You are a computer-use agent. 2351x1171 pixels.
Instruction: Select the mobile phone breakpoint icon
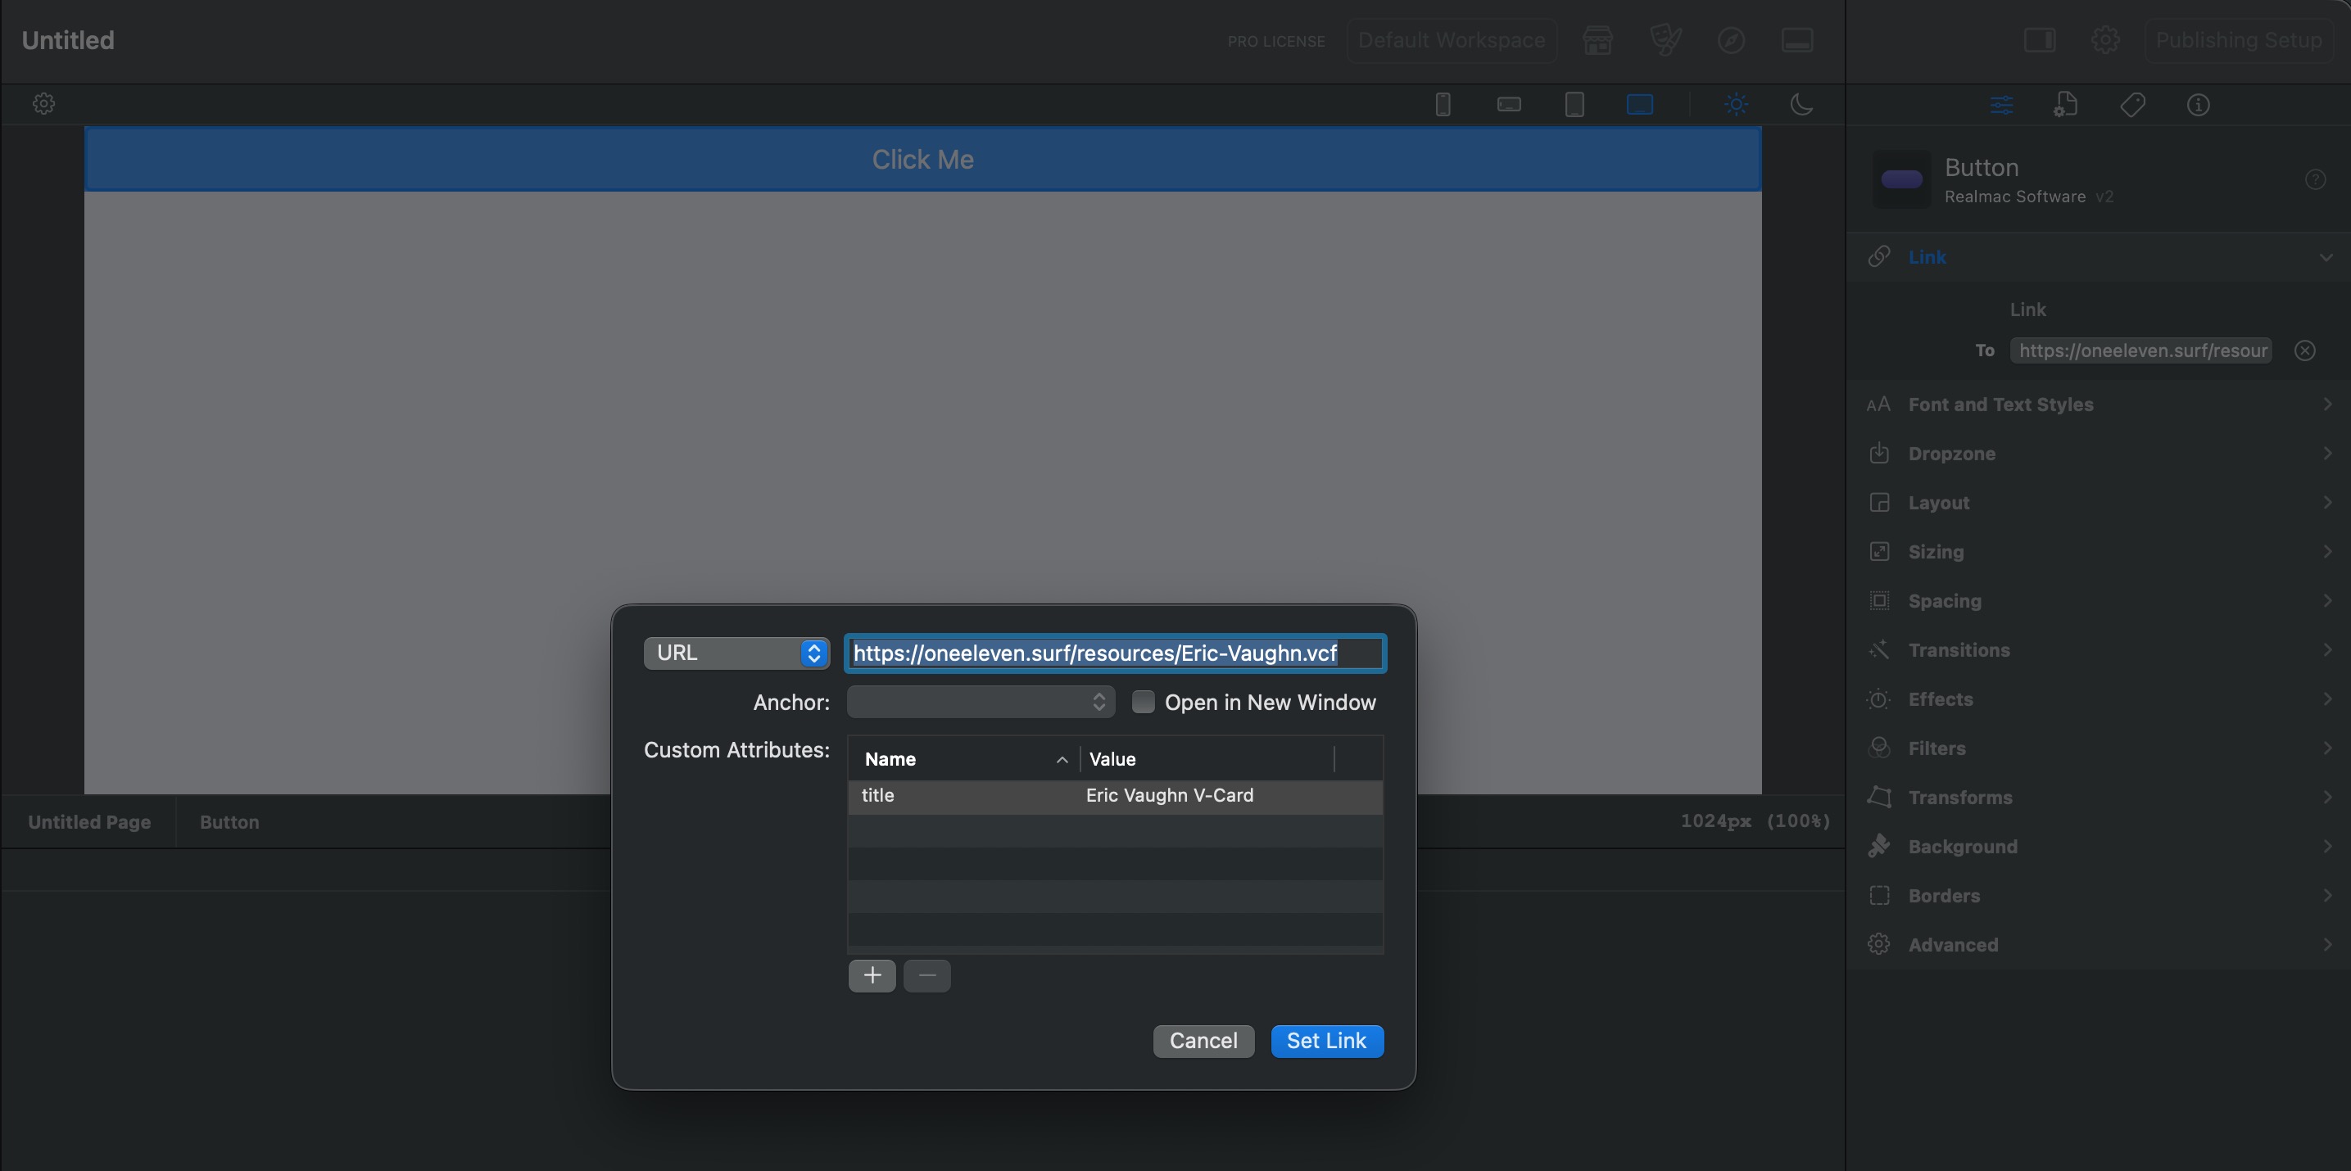tap(1443, 105)
